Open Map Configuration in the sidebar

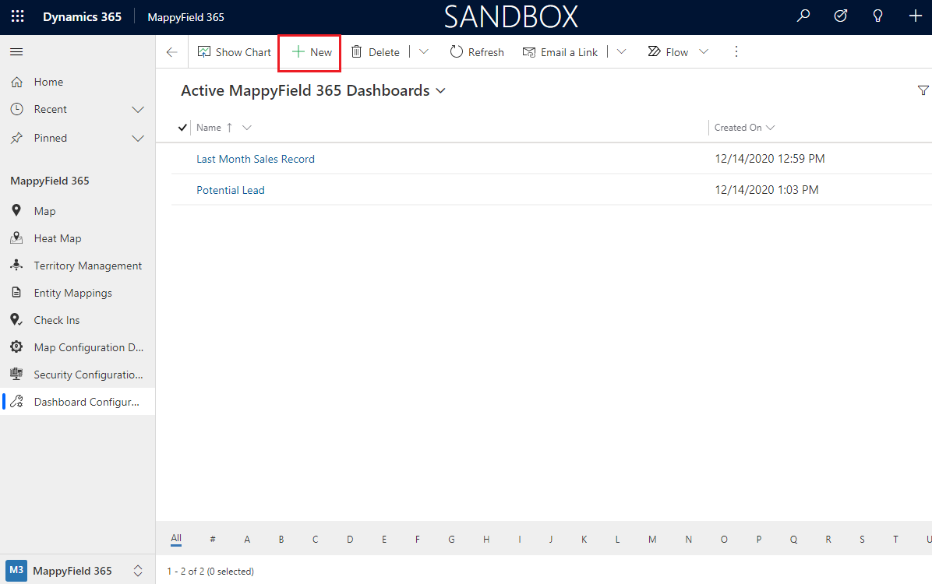pos(77,347)
